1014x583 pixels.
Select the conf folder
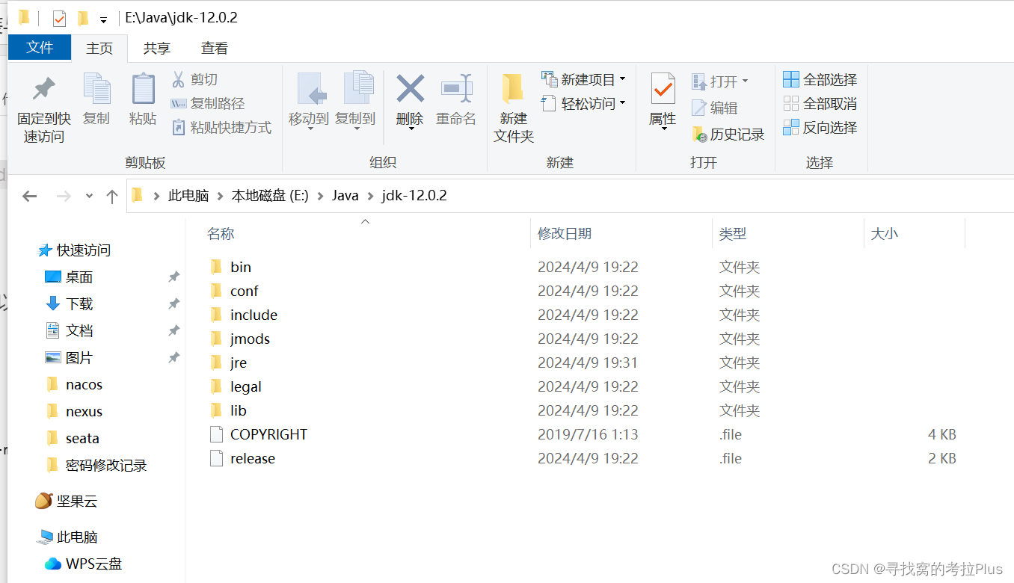click(245, 291)
